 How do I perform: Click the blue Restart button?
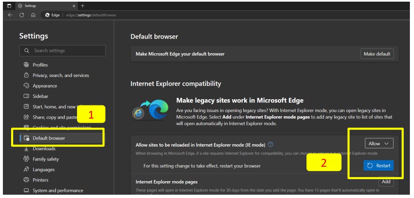(x=379, y=165)
